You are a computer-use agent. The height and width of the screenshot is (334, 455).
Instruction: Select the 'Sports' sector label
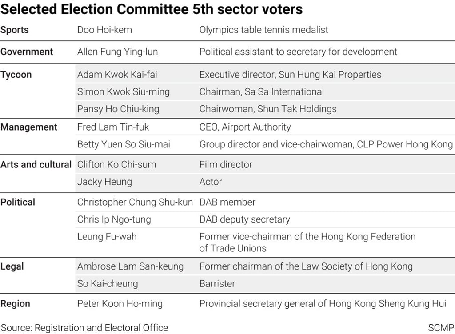(14, 30)
